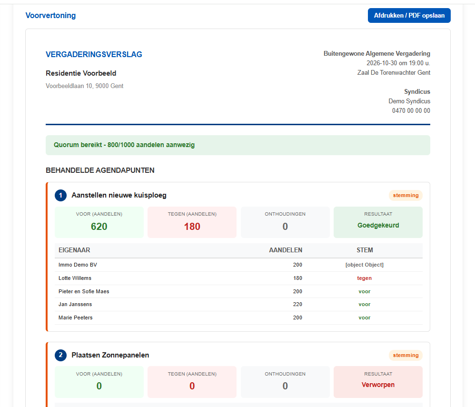Select owner Pieter en Sofie Maes
The width and height of the screenshot is (475, 407).
pyautogui.click(x=84, y=291)
